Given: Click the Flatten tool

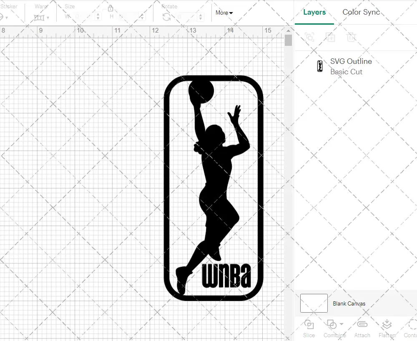Looking at the screenshot, I should pos(387,328).
